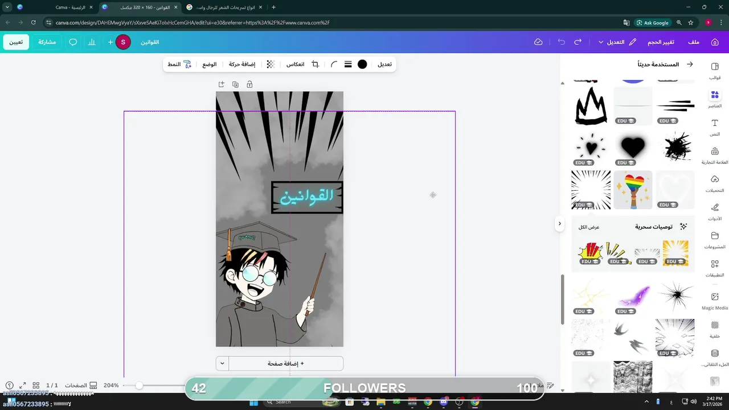
Task: Open the user avatar S in header
Action: [x=123, y=42]
